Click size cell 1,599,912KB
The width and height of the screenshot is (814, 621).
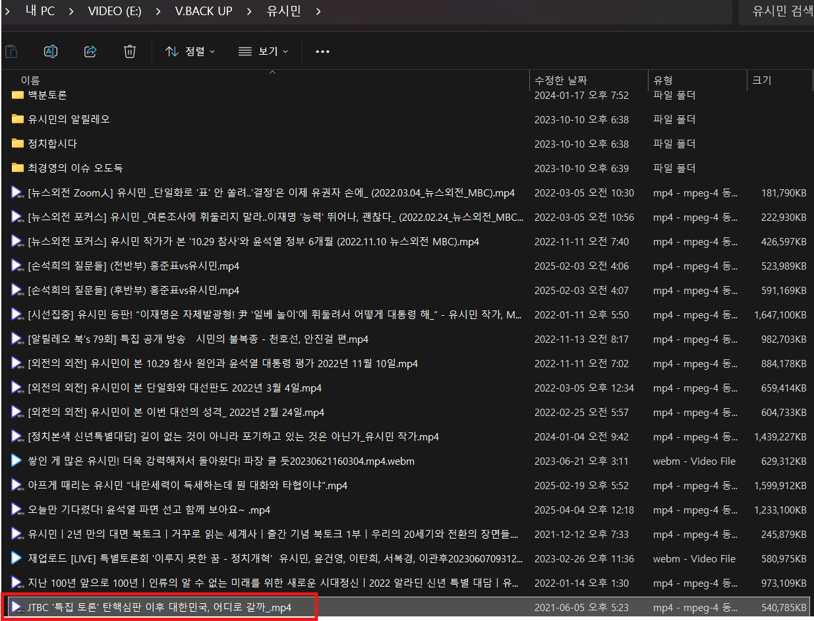(x=780, y=485)
